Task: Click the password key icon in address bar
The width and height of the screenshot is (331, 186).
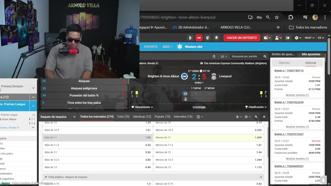Action: [x=259, y=17]
